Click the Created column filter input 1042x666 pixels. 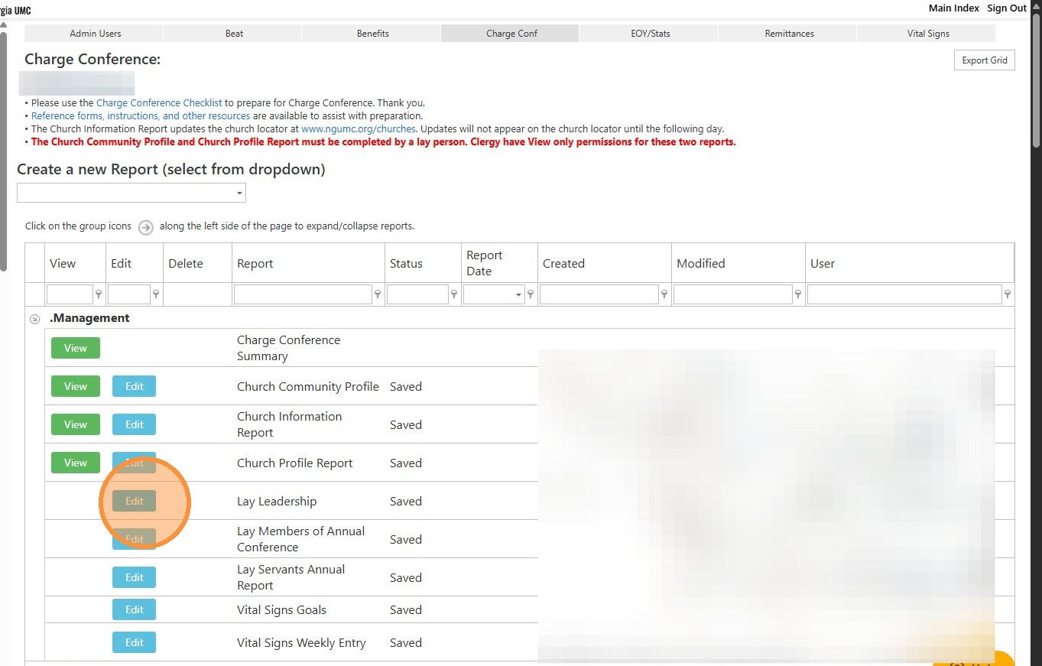pos(599,294)
